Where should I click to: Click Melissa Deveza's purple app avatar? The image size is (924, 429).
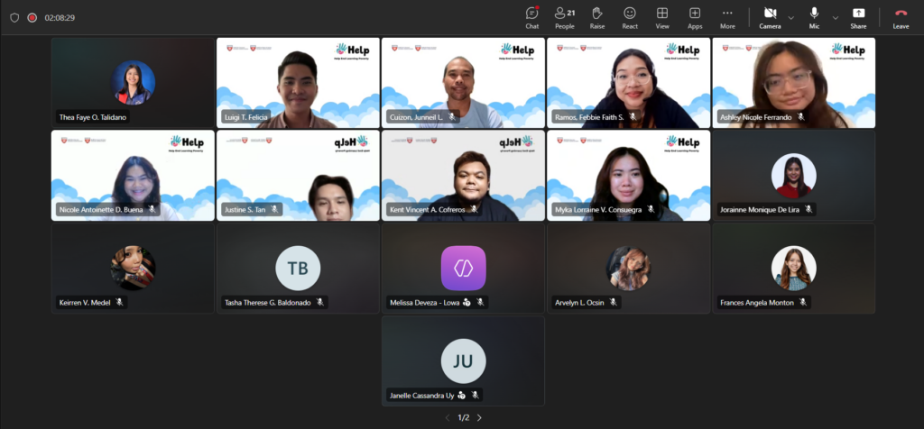pos(463,268)
